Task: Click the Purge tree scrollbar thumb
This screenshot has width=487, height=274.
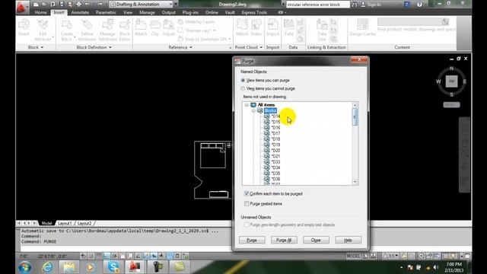Action: [355, 116]
